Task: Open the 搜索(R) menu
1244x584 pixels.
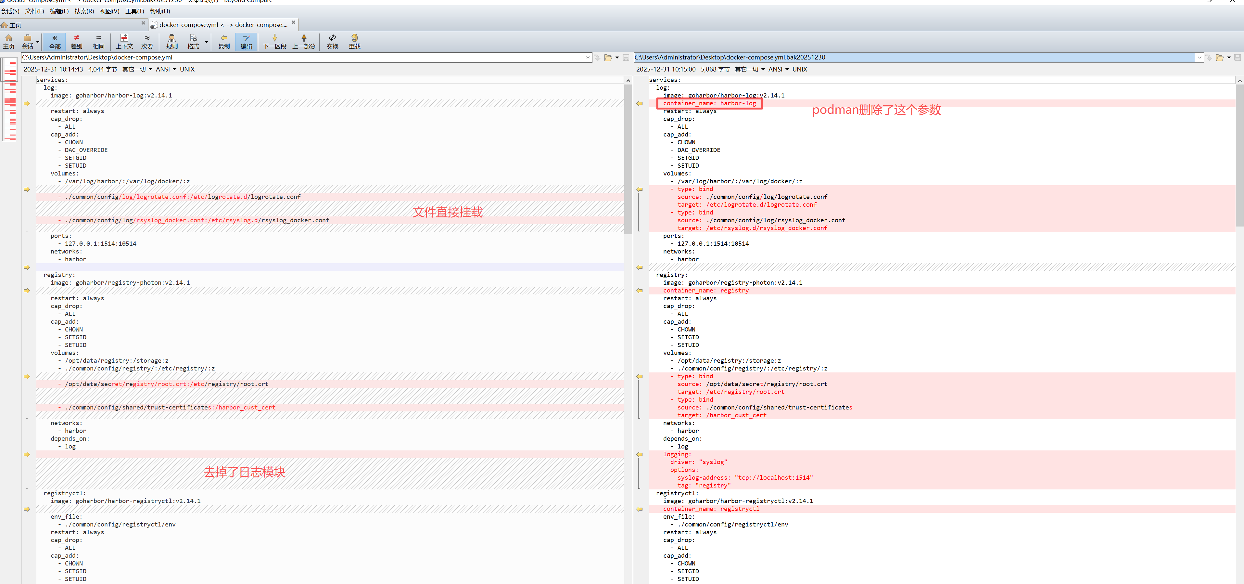Action: [x=84, y=12]
